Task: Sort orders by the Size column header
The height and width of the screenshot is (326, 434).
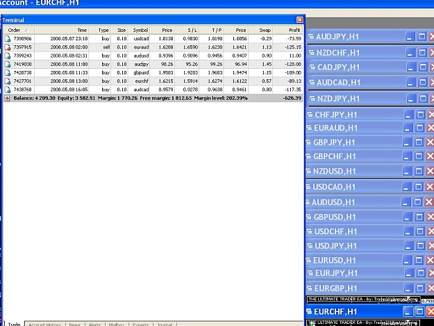Action: [x=119, y=30]
